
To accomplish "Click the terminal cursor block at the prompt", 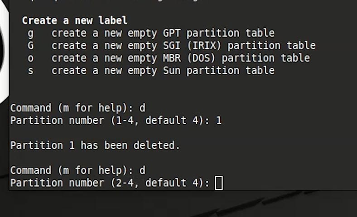I will pos(219,183).
